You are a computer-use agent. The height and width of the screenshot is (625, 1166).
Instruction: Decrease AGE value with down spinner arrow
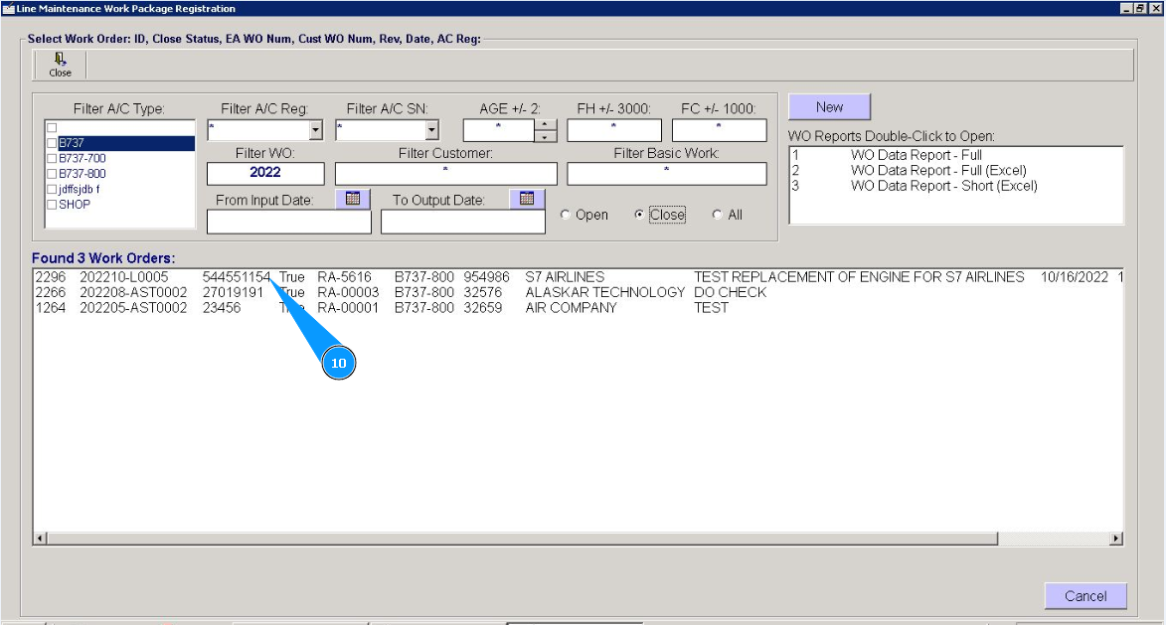pos(545,137)
